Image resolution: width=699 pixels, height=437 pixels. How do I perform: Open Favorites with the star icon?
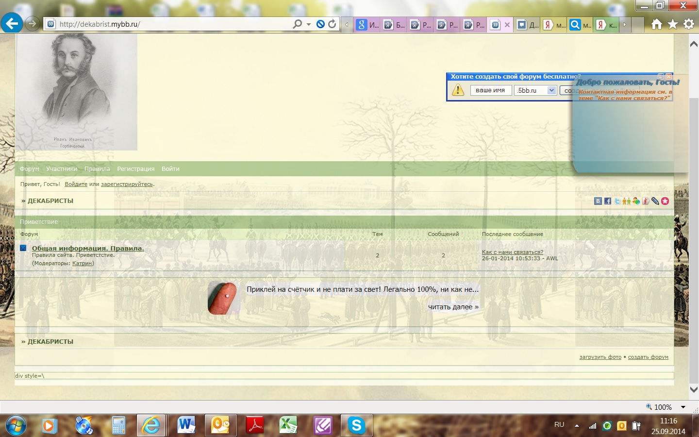click(673, 24)
